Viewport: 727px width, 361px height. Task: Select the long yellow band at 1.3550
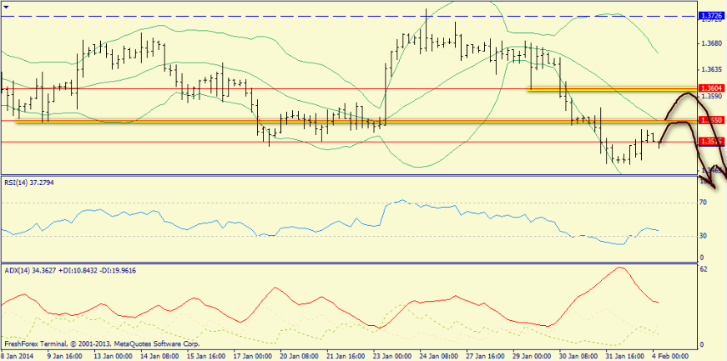click(x=356, y=121)
